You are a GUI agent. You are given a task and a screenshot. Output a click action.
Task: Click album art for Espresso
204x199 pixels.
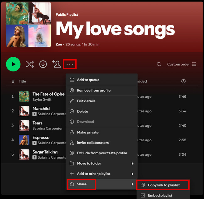pos(24,140)
